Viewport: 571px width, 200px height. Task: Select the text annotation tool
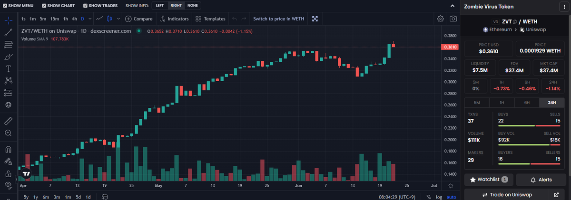click(x=8, y=68)
